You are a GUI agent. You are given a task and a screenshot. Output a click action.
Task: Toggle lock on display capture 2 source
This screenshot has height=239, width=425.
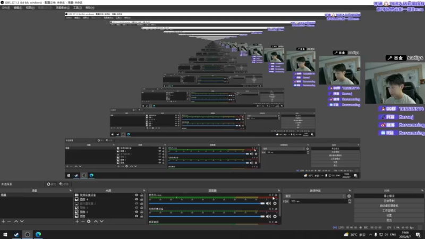(141, 203)
